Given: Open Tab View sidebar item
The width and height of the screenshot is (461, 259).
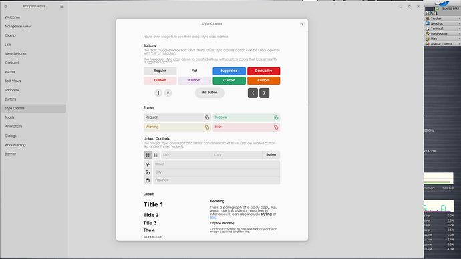Looking at the screenshot, I should [x=34, y=90].
